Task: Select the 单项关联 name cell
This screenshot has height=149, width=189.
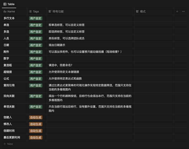Action: pos(14,108)
